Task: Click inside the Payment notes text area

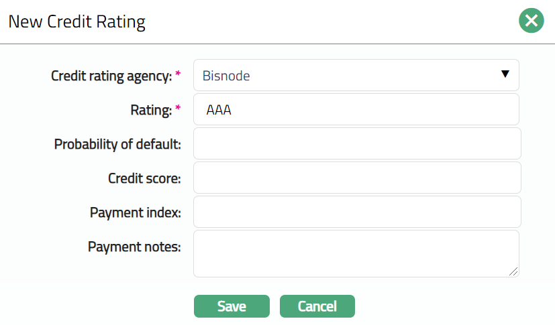Action: (356, 253)
